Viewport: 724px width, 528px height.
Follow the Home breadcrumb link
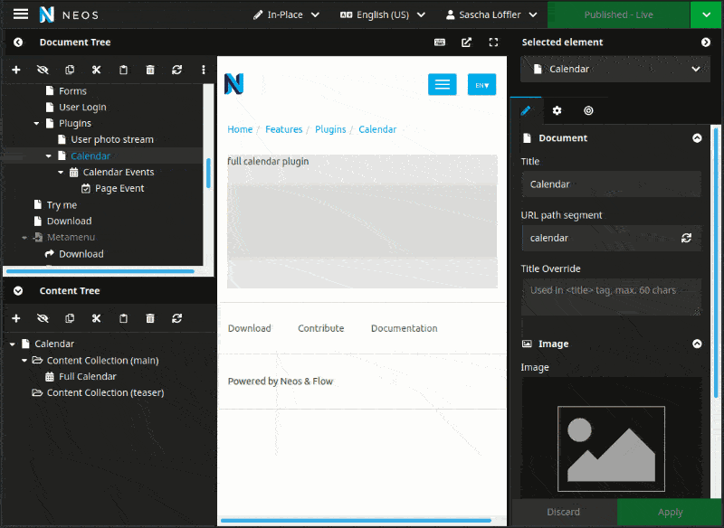240,129
